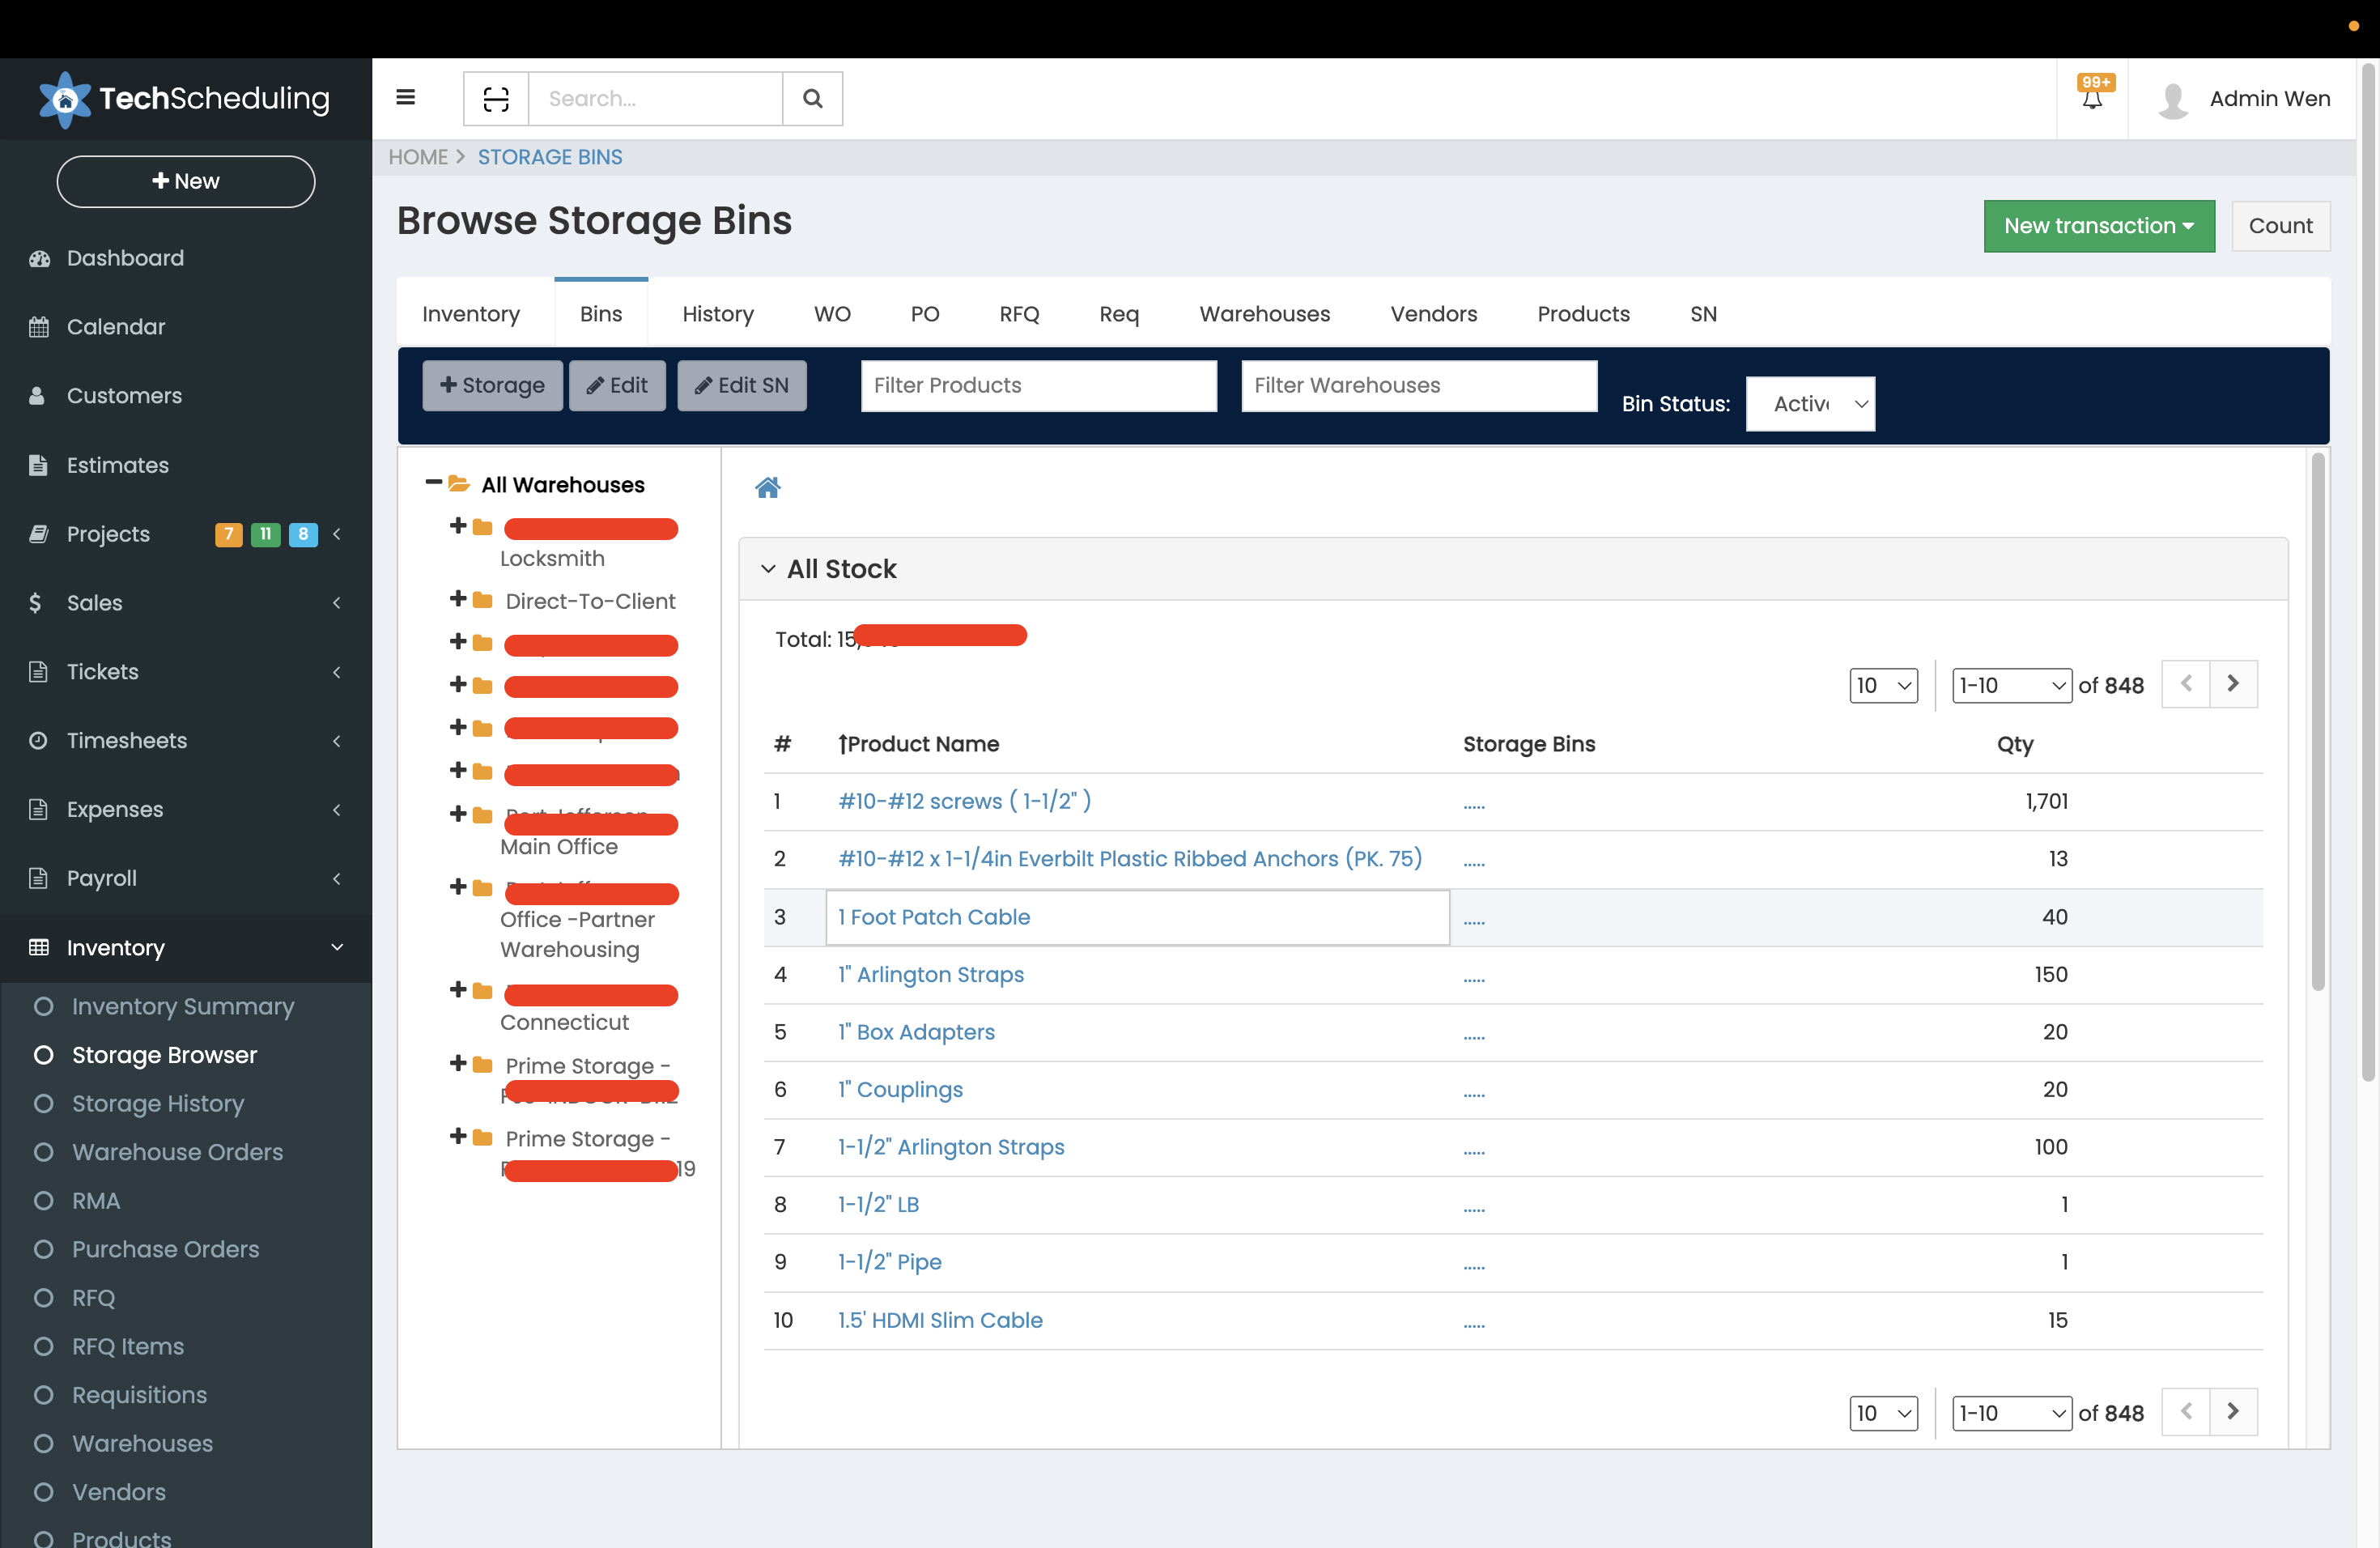Viewport: 2380px width, 1548px height.
Task: Open the hamburger navigation menu
Action: coord(406,97)
